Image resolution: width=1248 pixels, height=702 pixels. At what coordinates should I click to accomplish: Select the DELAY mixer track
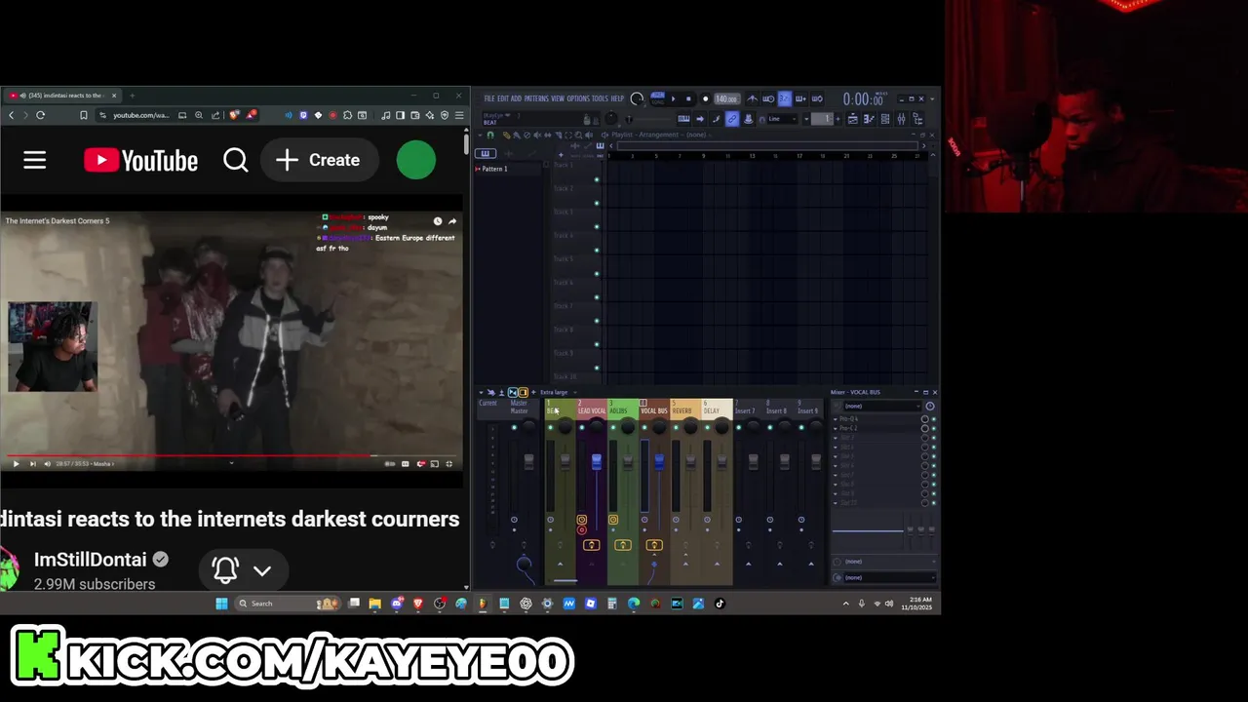[716, 408]
